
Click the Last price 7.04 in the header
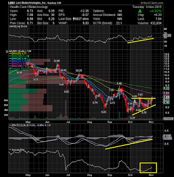tap(159, 19)
